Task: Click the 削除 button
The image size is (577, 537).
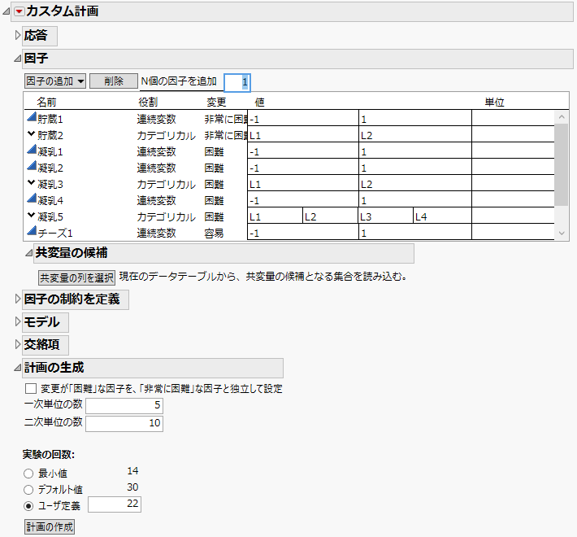Action: (x=114, y=81)
